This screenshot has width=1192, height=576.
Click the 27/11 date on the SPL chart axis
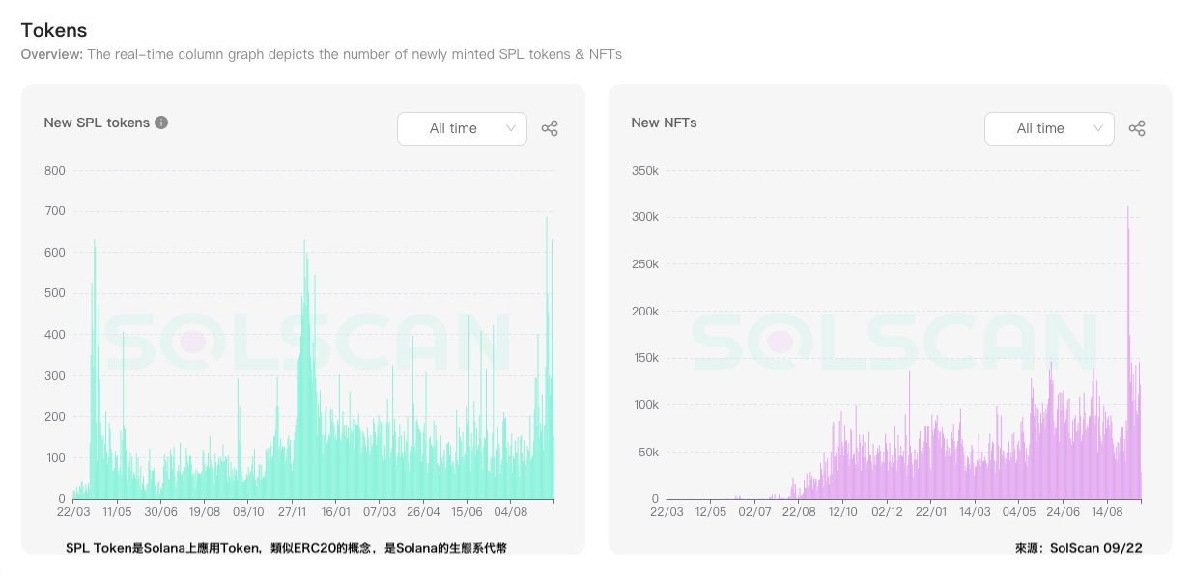(x=292, y=512)
